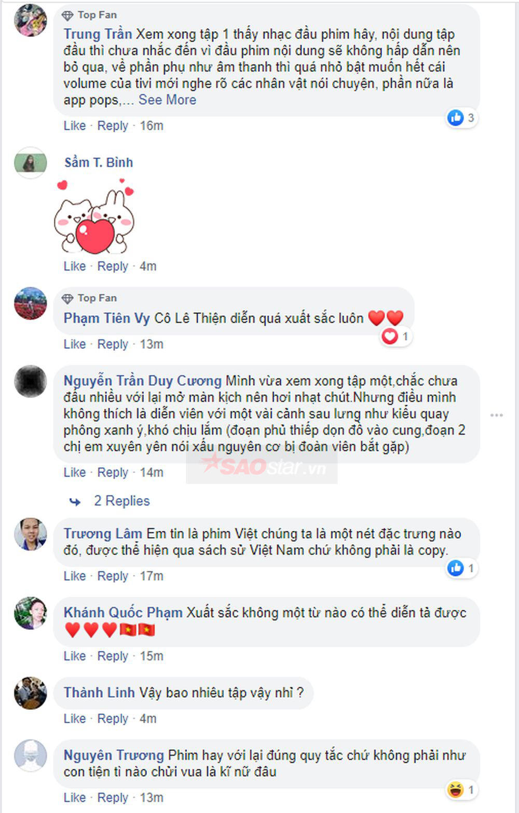Screen dimensions: 519x813
Task: Expand the 2 Replies thread
Action: (x=122, y=501)
